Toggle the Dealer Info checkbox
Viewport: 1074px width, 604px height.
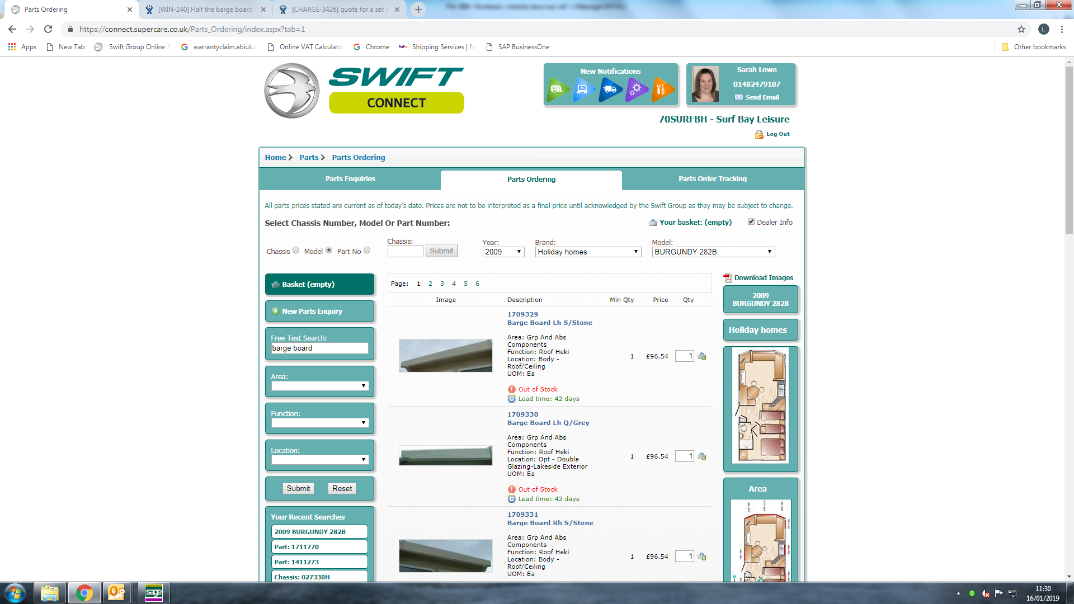point(751,222)
